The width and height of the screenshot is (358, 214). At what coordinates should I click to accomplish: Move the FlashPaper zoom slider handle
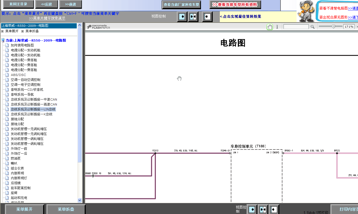tap(333, 27)
